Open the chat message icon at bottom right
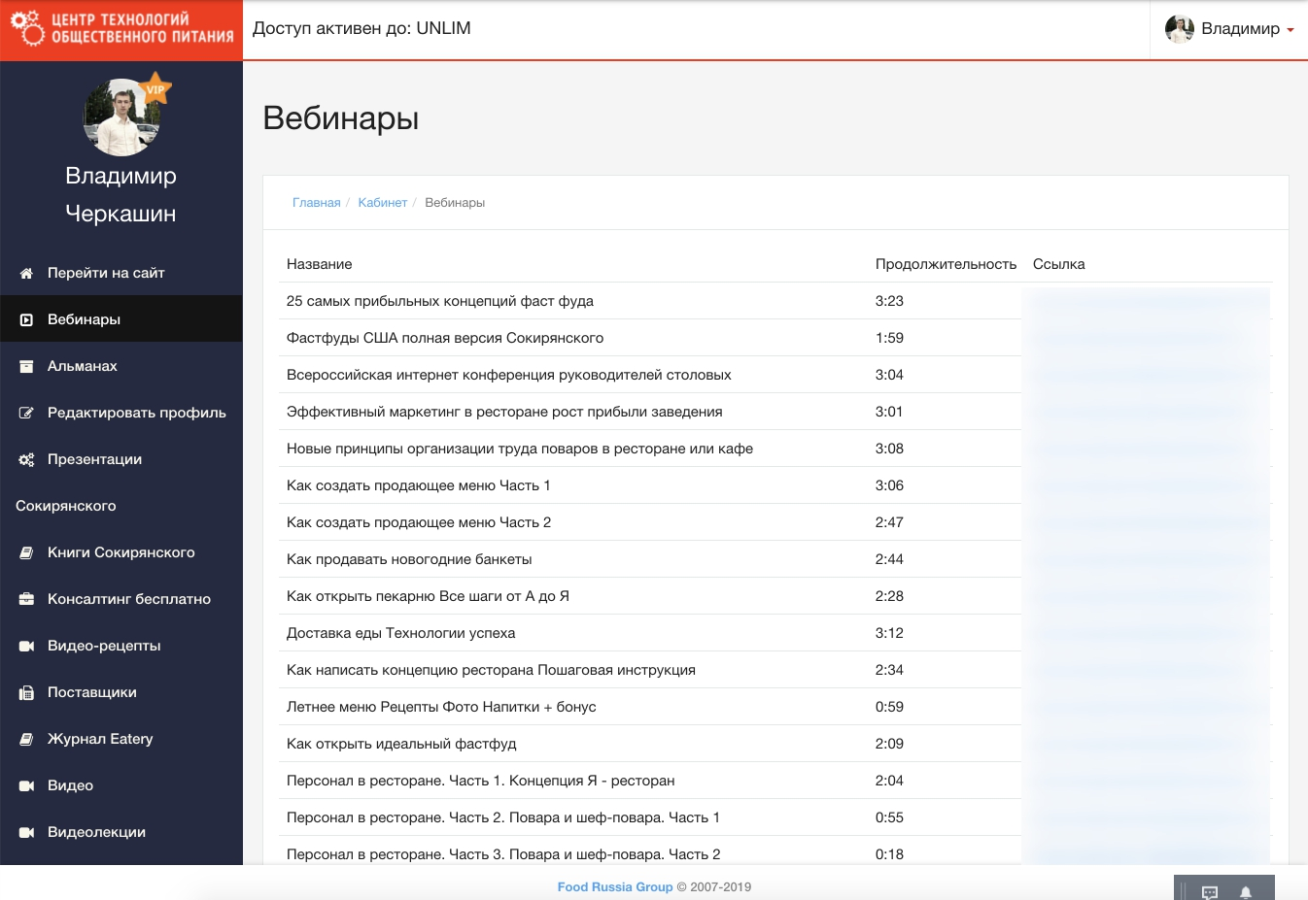This screenshot has width=1308, height=900. coord(1210,892)
